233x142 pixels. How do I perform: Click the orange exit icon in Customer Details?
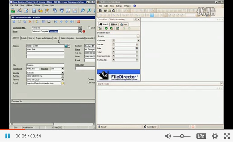point(79,22)
